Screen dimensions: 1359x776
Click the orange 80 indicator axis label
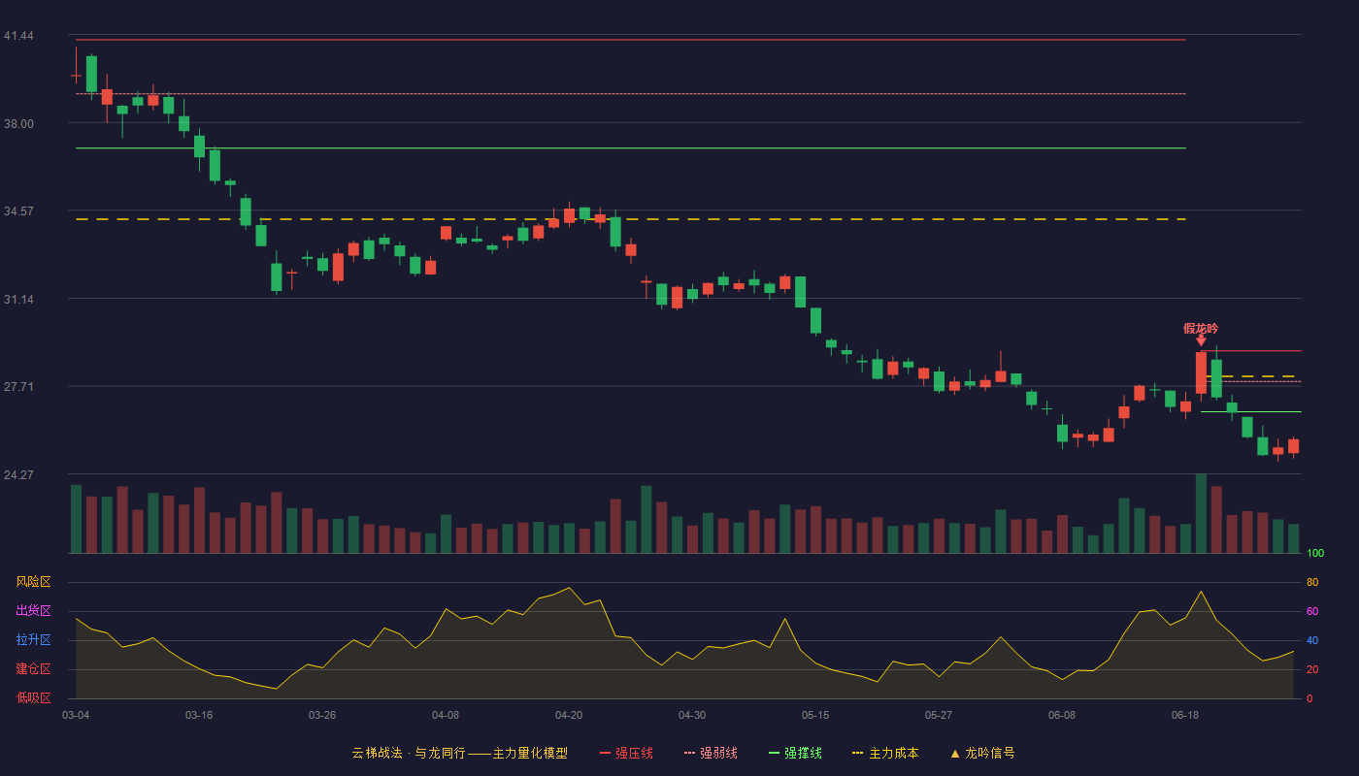pyautogui.click(x=1312, y=583)
